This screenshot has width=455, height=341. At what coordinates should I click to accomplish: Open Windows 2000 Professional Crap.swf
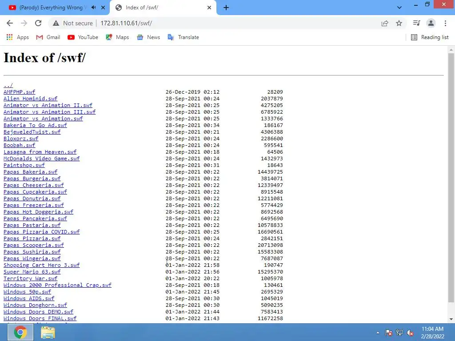click(x=57, y=285)
